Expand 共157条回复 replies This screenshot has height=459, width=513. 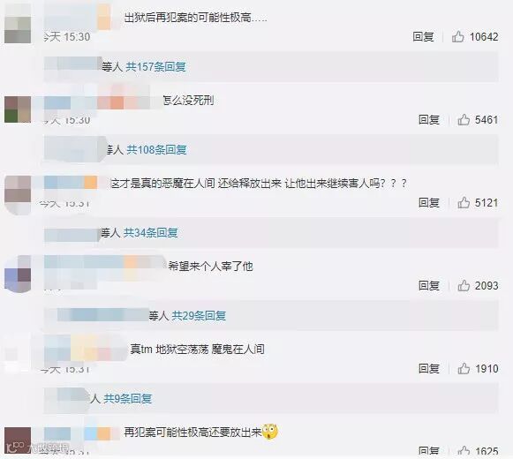[x=155, y=67]
